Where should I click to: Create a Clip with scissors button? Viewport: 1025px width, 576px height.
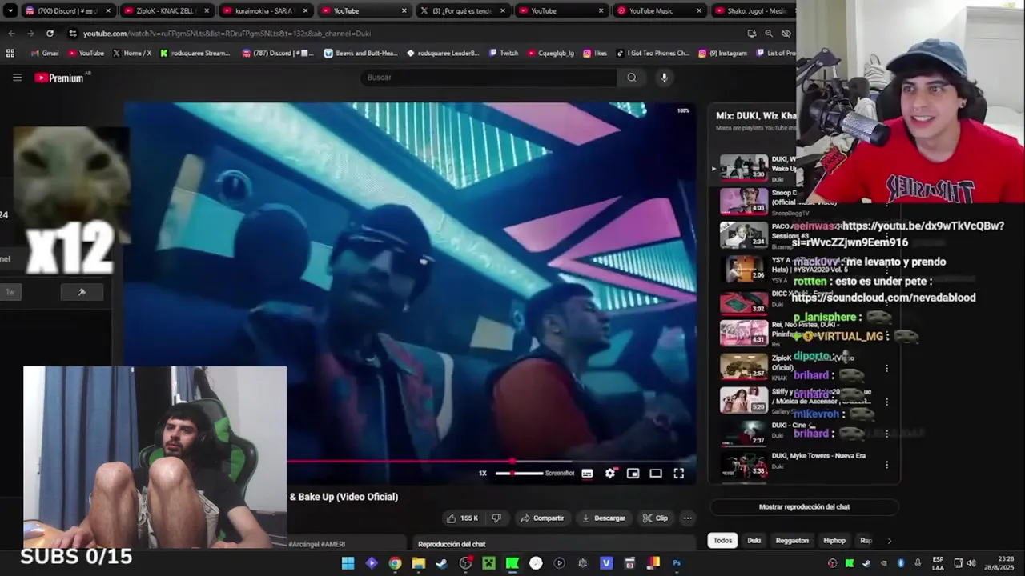[x=655, y=518]
